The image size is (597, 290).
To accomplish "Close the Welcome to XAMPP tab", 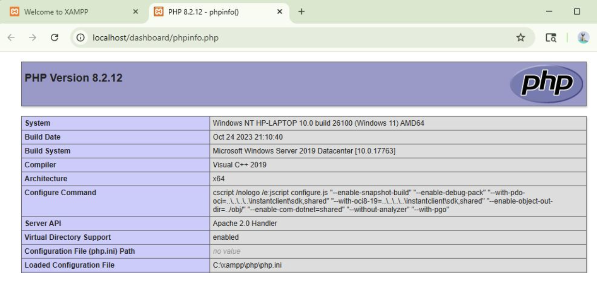I will tap(135, 12).
